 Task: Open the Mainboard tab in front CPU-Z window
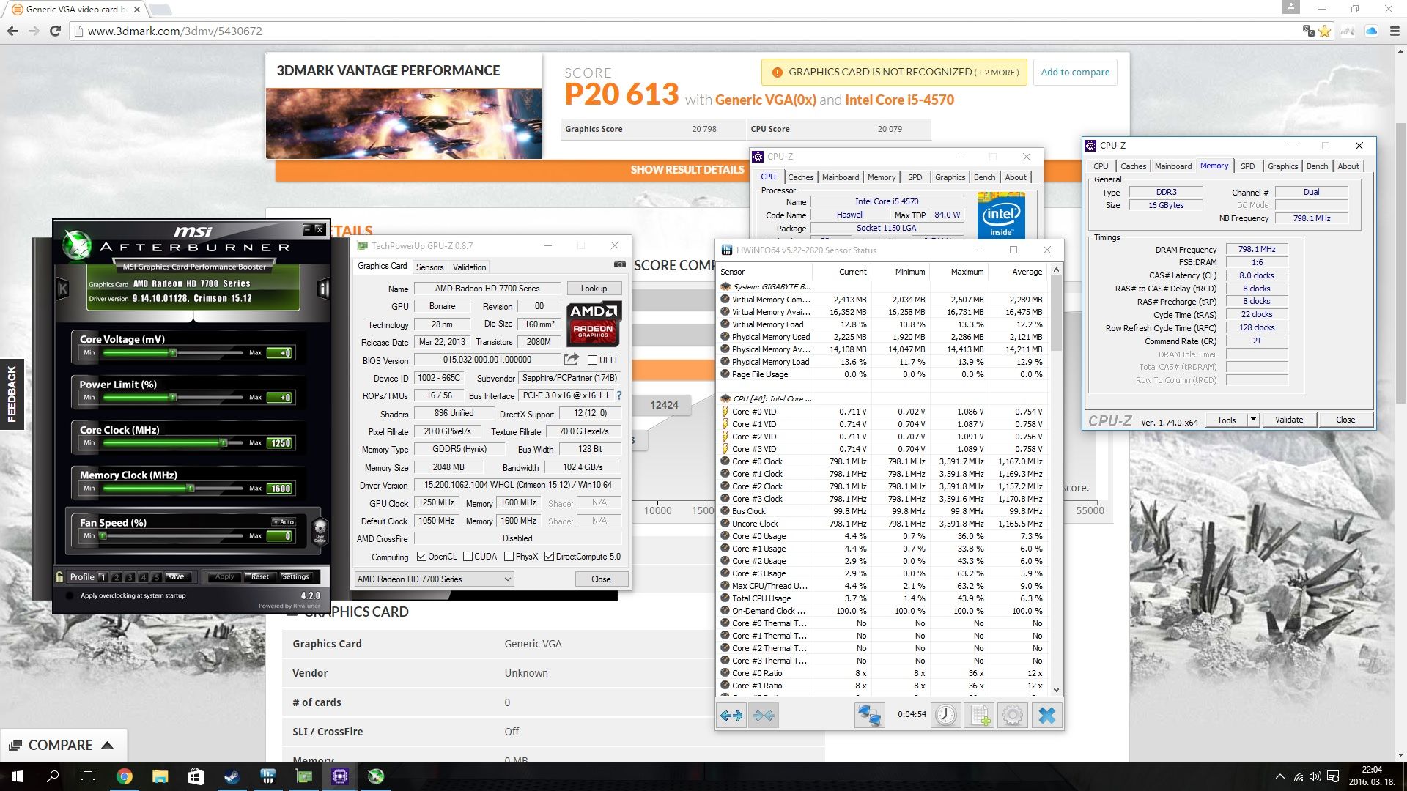pyautogui.click(x=1173, y=166)
